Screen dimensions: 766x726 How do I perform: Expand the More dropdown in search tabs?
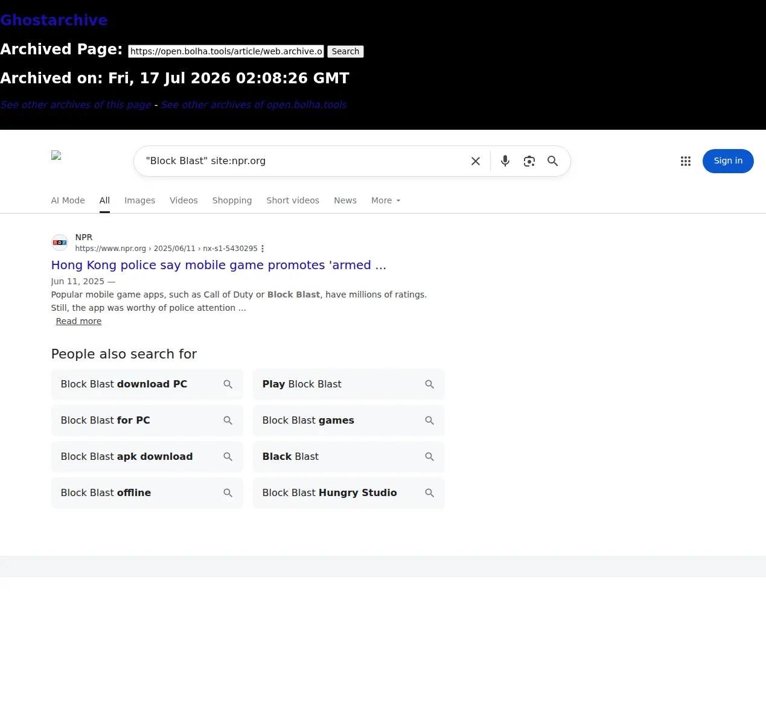coord(386,200)
